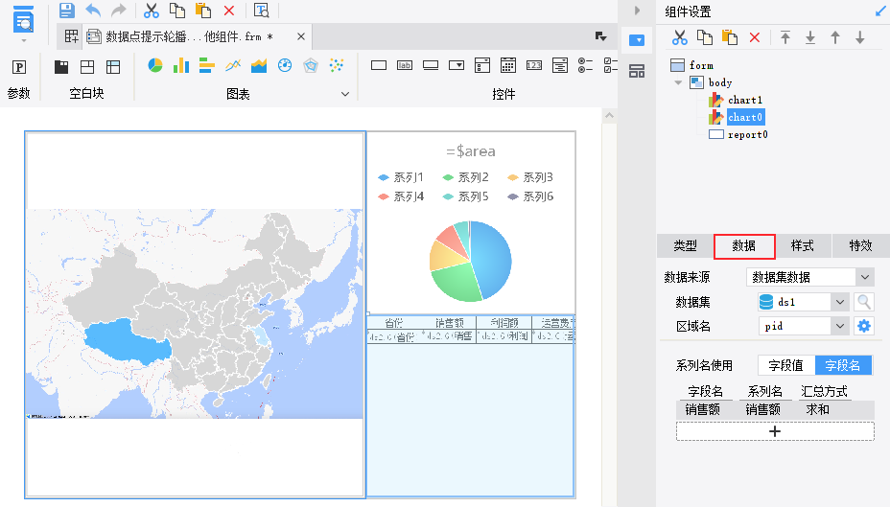Collapse the body tree node

pyautogui.click(x=678, y=82)
